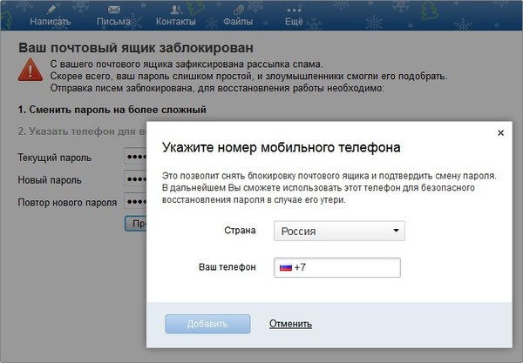This screenshot has width=523, height=363.
Task: Go to the Письма section
Action: coord(113,21)
